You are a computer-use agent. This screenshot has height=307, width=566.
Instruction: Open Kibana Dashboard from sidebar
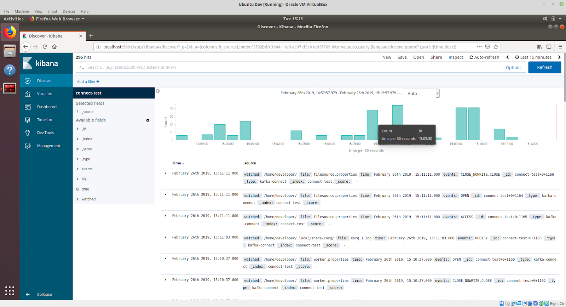[x=46, y=107]
